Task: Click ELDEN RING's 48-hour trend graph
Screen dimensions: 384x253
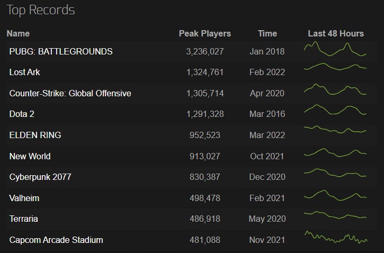Action: [x=335, y=129]
